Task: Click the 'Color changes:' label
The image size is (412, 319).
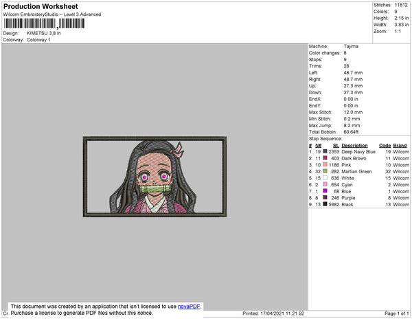Action: tap(325, 53)
